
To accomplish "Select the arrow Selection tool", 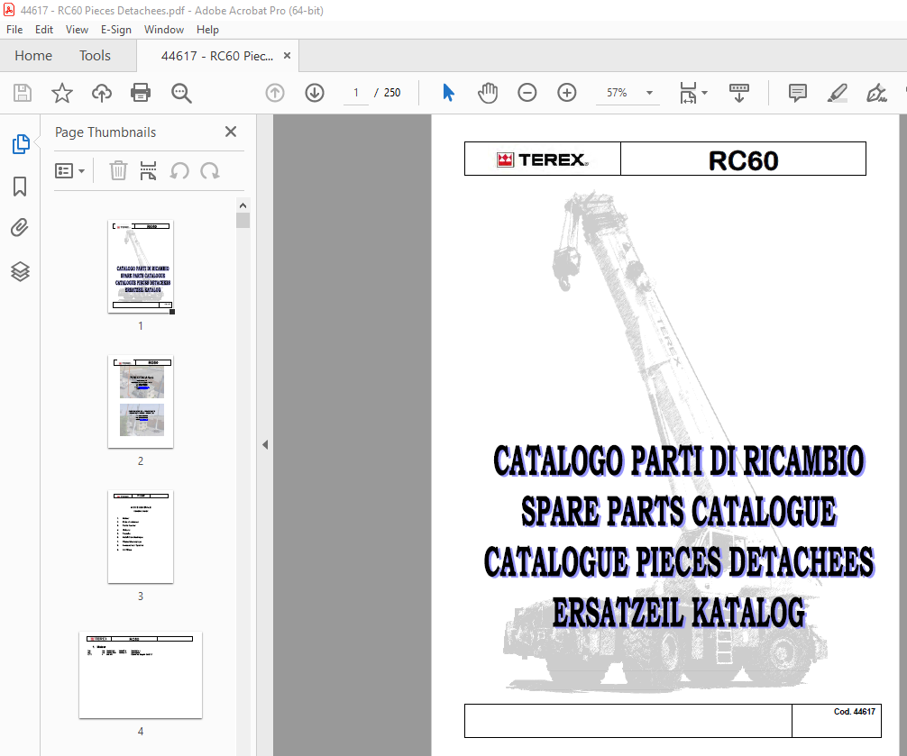I will coord(448,93).
